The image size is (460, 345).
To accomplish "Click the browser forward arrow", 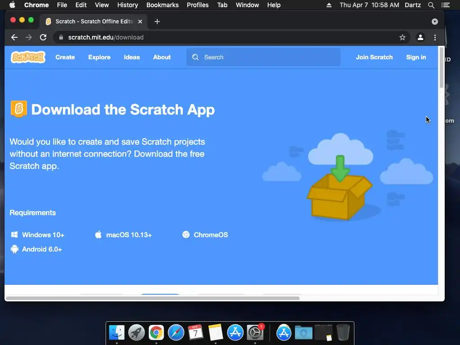I will [29, 37].
